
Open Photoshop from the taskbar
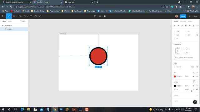click(80, 109)
